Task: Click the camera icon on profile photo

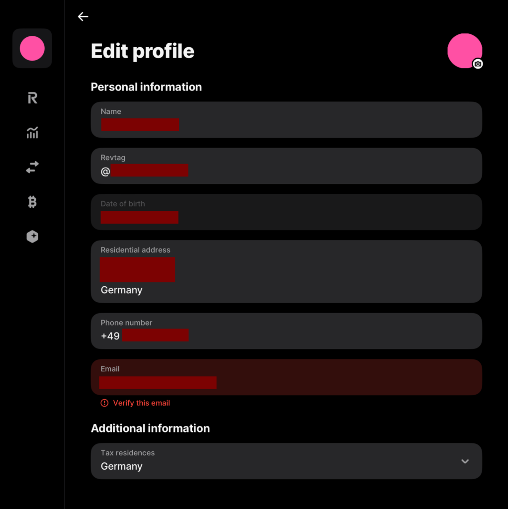Action: [x=478, y=64]
